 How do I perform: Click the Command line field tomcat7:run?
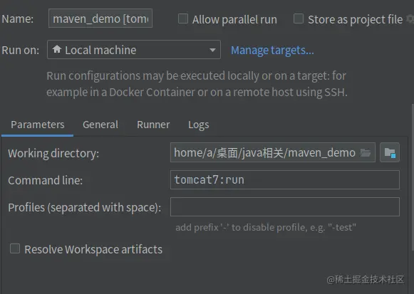coord(285,180)
